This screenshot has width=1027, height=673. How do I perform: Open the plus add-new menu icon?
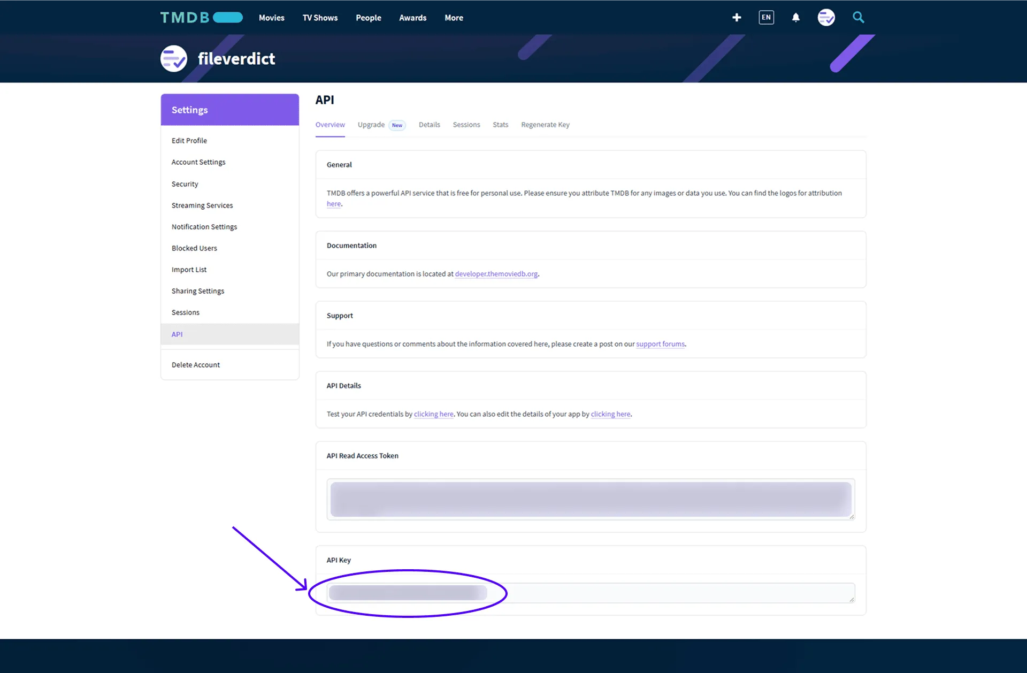point(737,18)
